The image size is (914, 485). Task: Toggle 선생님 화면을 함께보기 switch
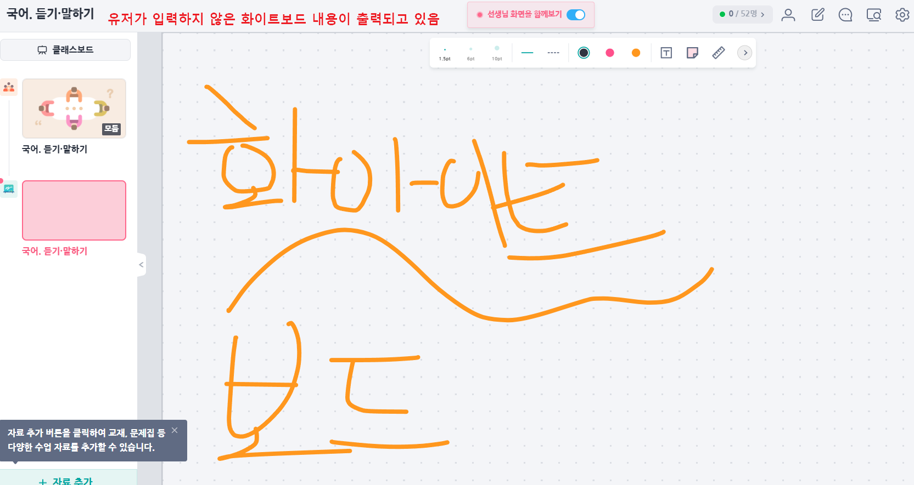(x=576, y=15)
